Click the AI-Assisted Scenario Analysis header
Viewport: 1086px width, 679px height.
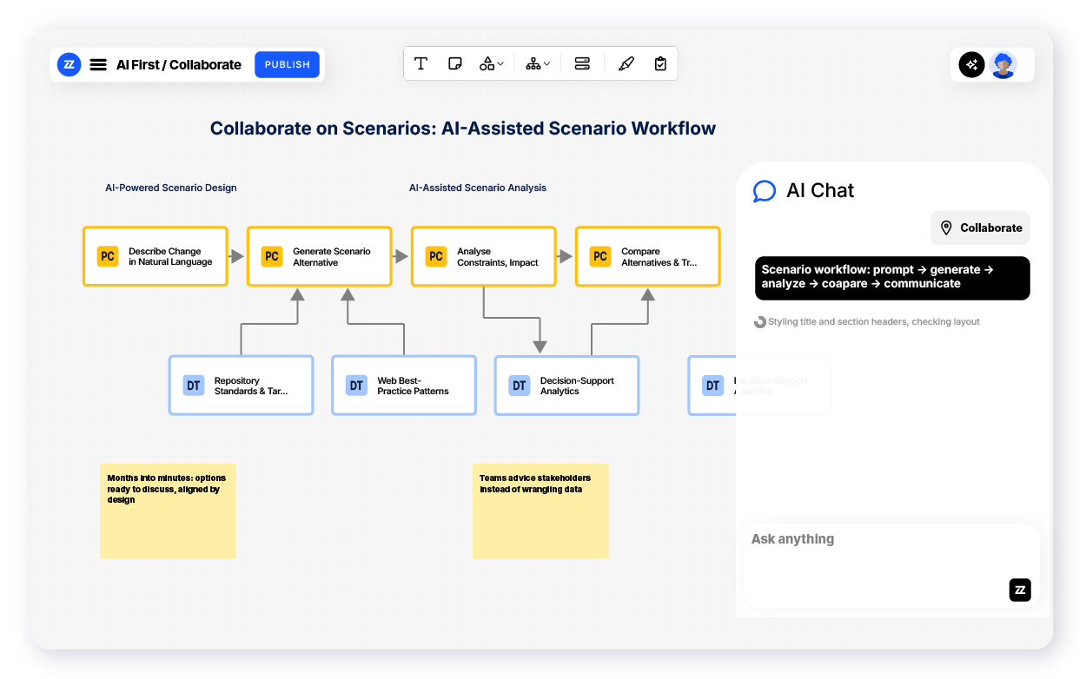pos(478,188)
